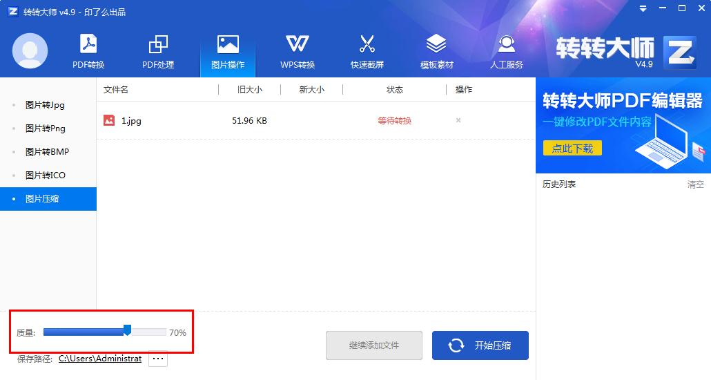
Task: Close the 转转大师 window
Action: point(701,8)
